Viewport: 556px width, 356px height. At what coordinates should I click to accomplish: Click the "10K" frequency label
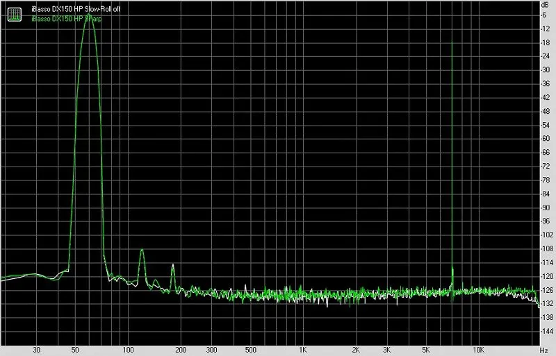click(479, 350)
